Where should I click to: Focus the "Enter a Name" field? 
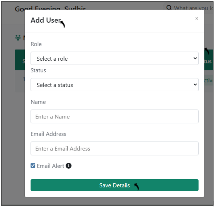(115, 116)
